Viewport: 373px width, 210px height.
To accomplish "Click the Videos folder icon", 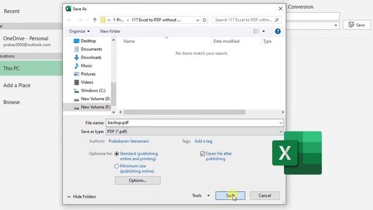I will (x=76, y=82).
